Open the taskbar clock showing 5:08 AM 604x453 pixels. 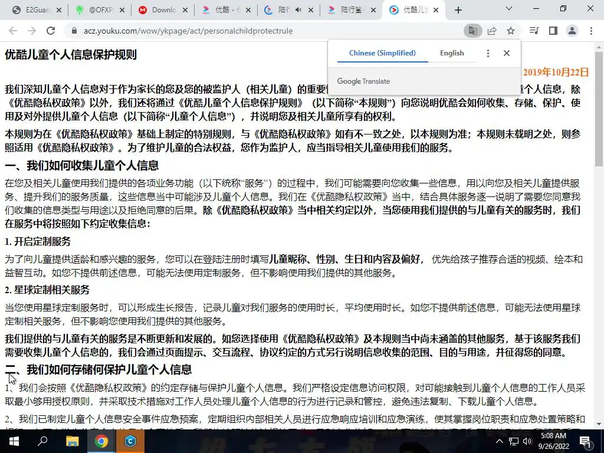553,441
